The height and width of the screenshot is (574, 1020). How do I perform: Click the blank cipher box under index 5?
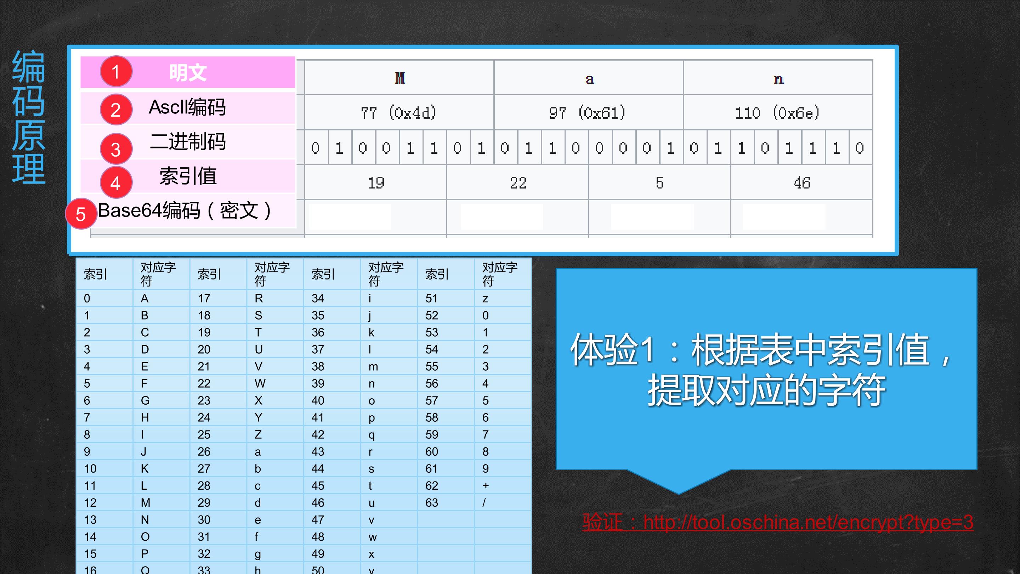click(x=652, y=217)
